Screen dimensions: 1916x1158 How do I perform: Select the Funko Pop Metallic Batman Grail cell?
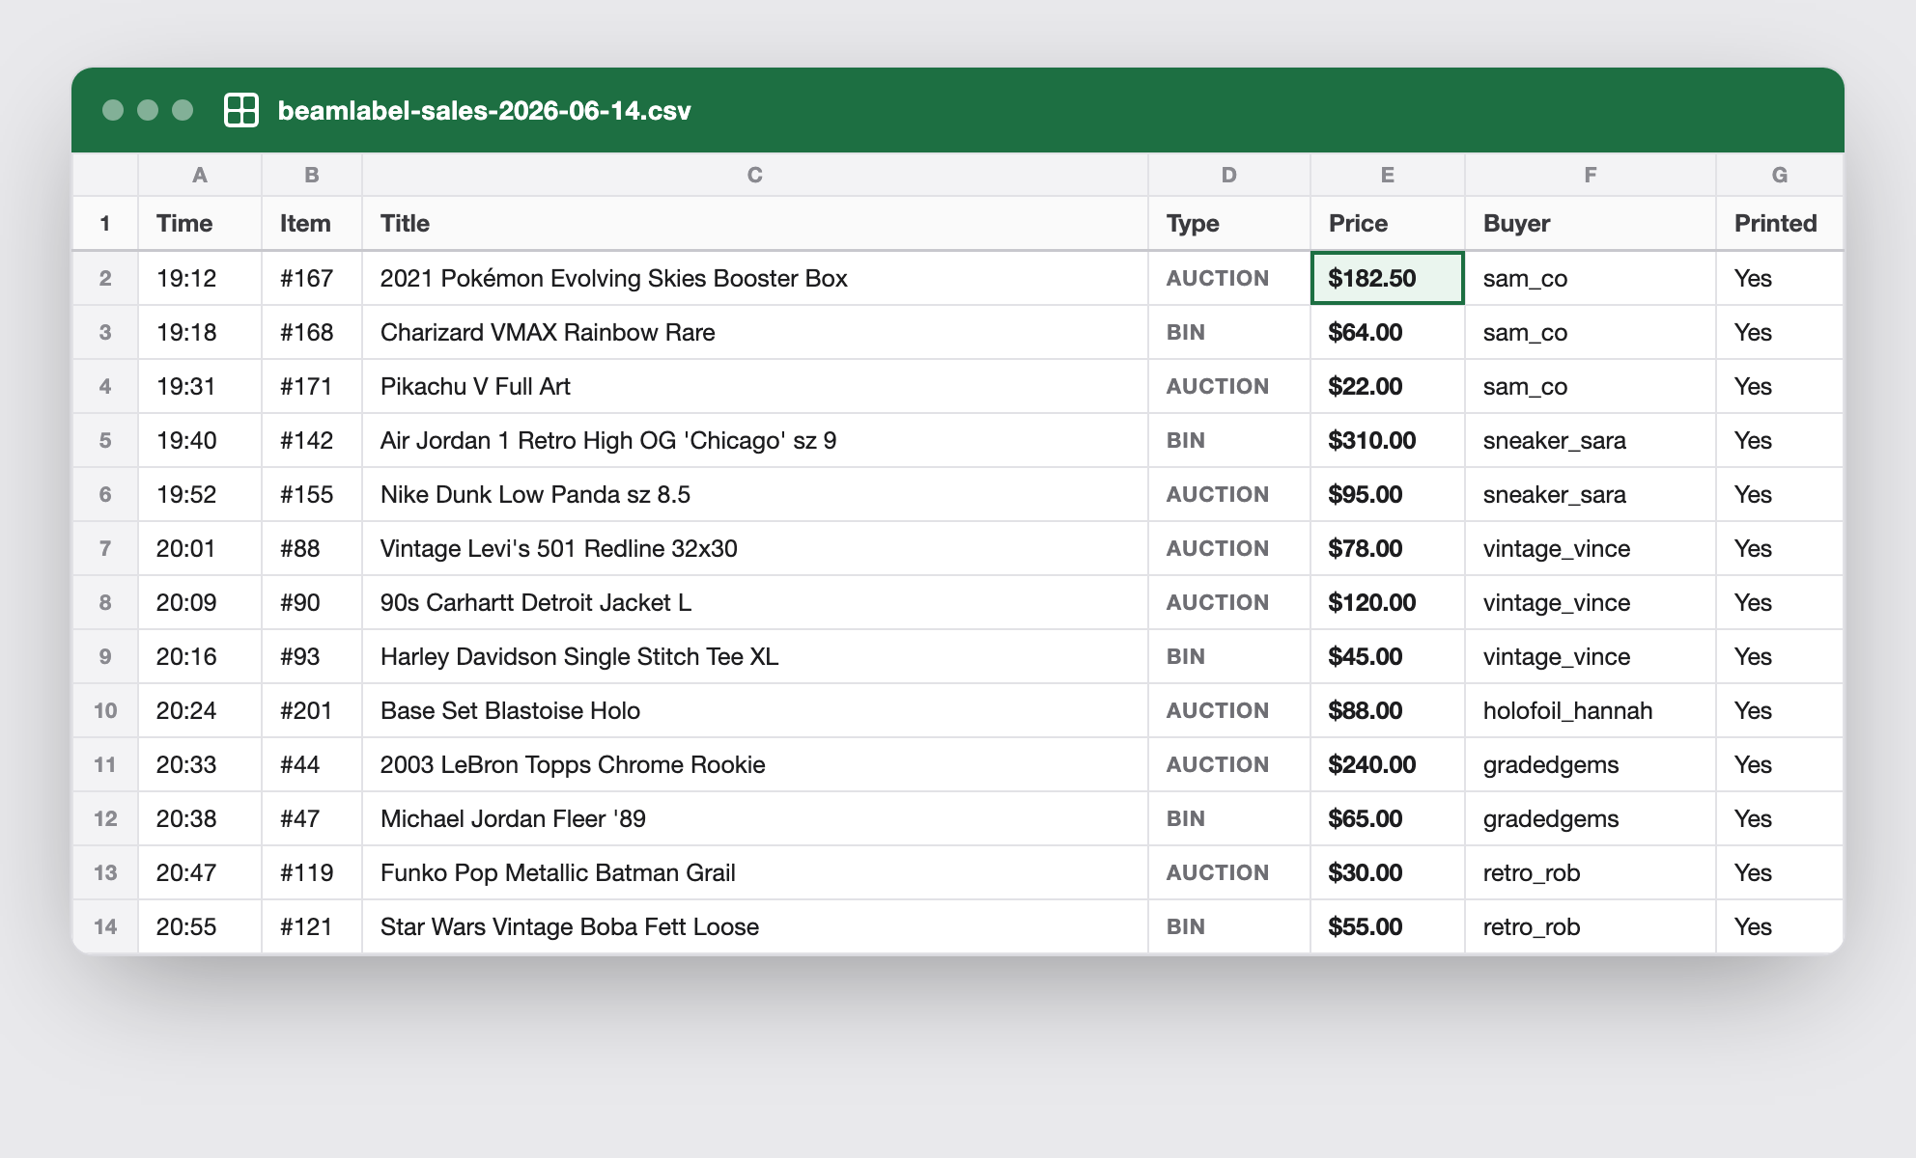pyautogui.click(x=755, y=872)
